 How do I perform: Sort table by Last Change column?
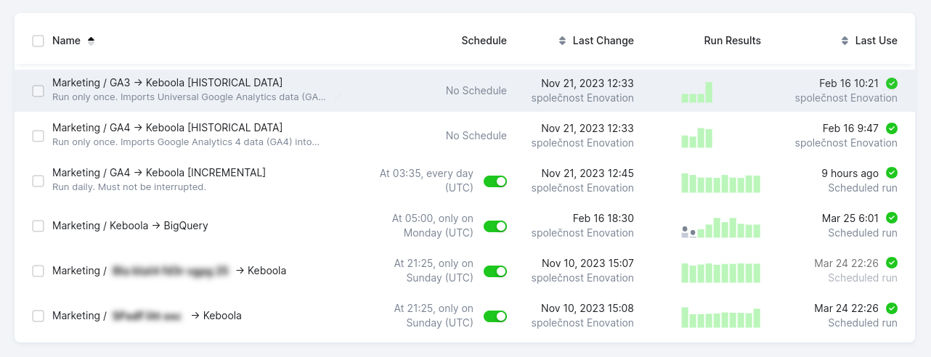pos(603,41)
